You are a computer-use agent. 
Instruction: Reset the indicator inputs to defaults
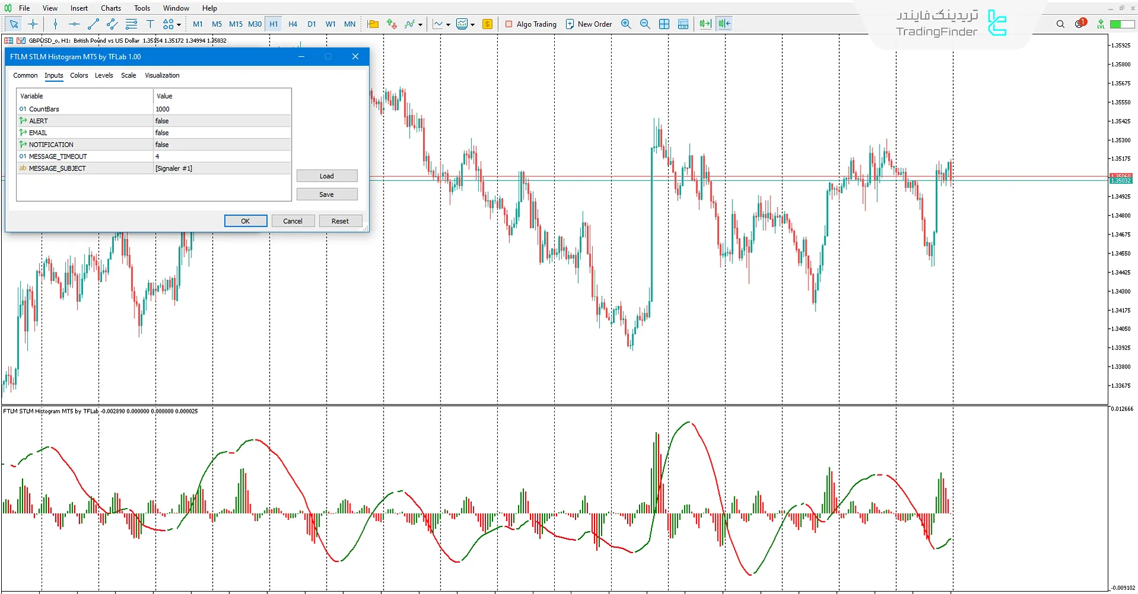point(340,220)
